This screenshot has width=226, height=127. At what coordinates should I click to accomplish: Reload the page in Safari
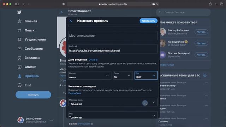tap(157, 4)
